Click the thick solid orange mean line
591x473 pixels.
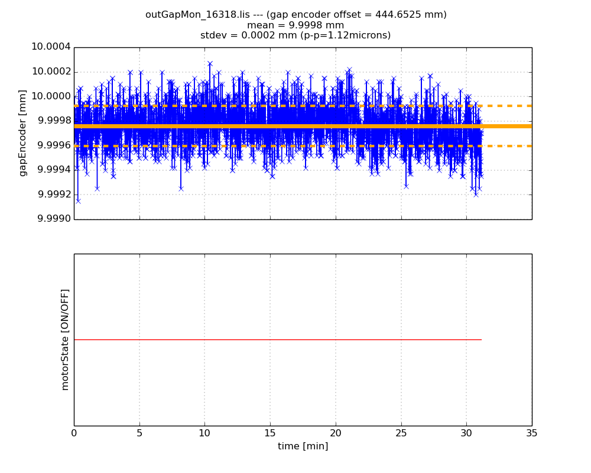point(507,126)
